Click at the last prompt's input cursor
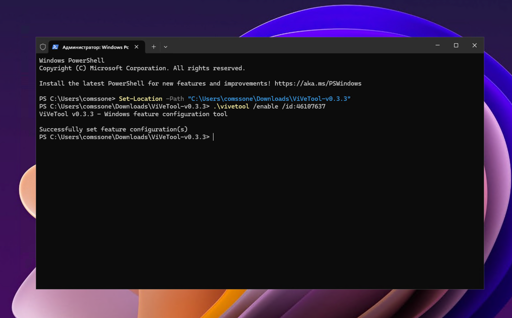Screen dimensions: 512x318 [214, 137]
